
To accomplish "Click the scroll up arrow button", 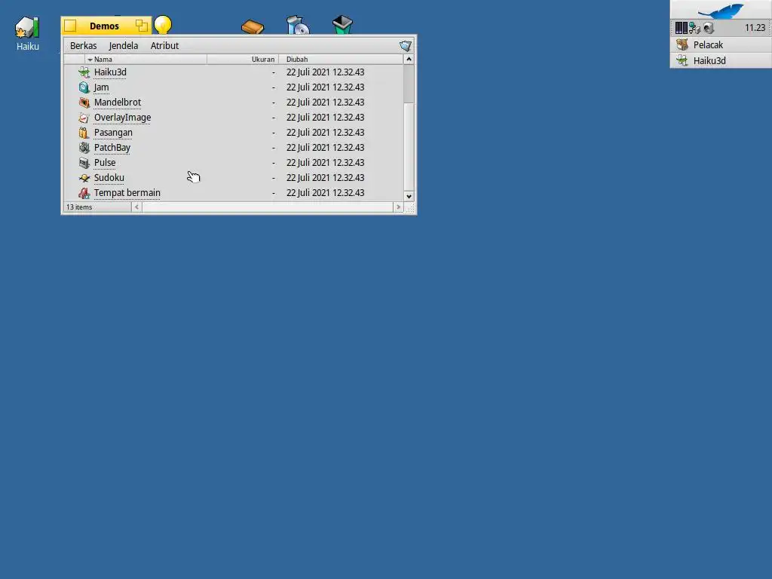I will click(x=409, y=59).
